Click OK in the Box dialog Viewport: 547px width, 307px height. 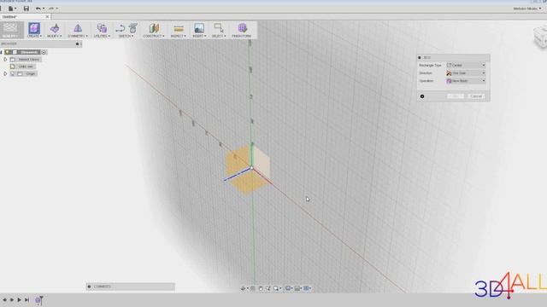(x=456, y=96)
